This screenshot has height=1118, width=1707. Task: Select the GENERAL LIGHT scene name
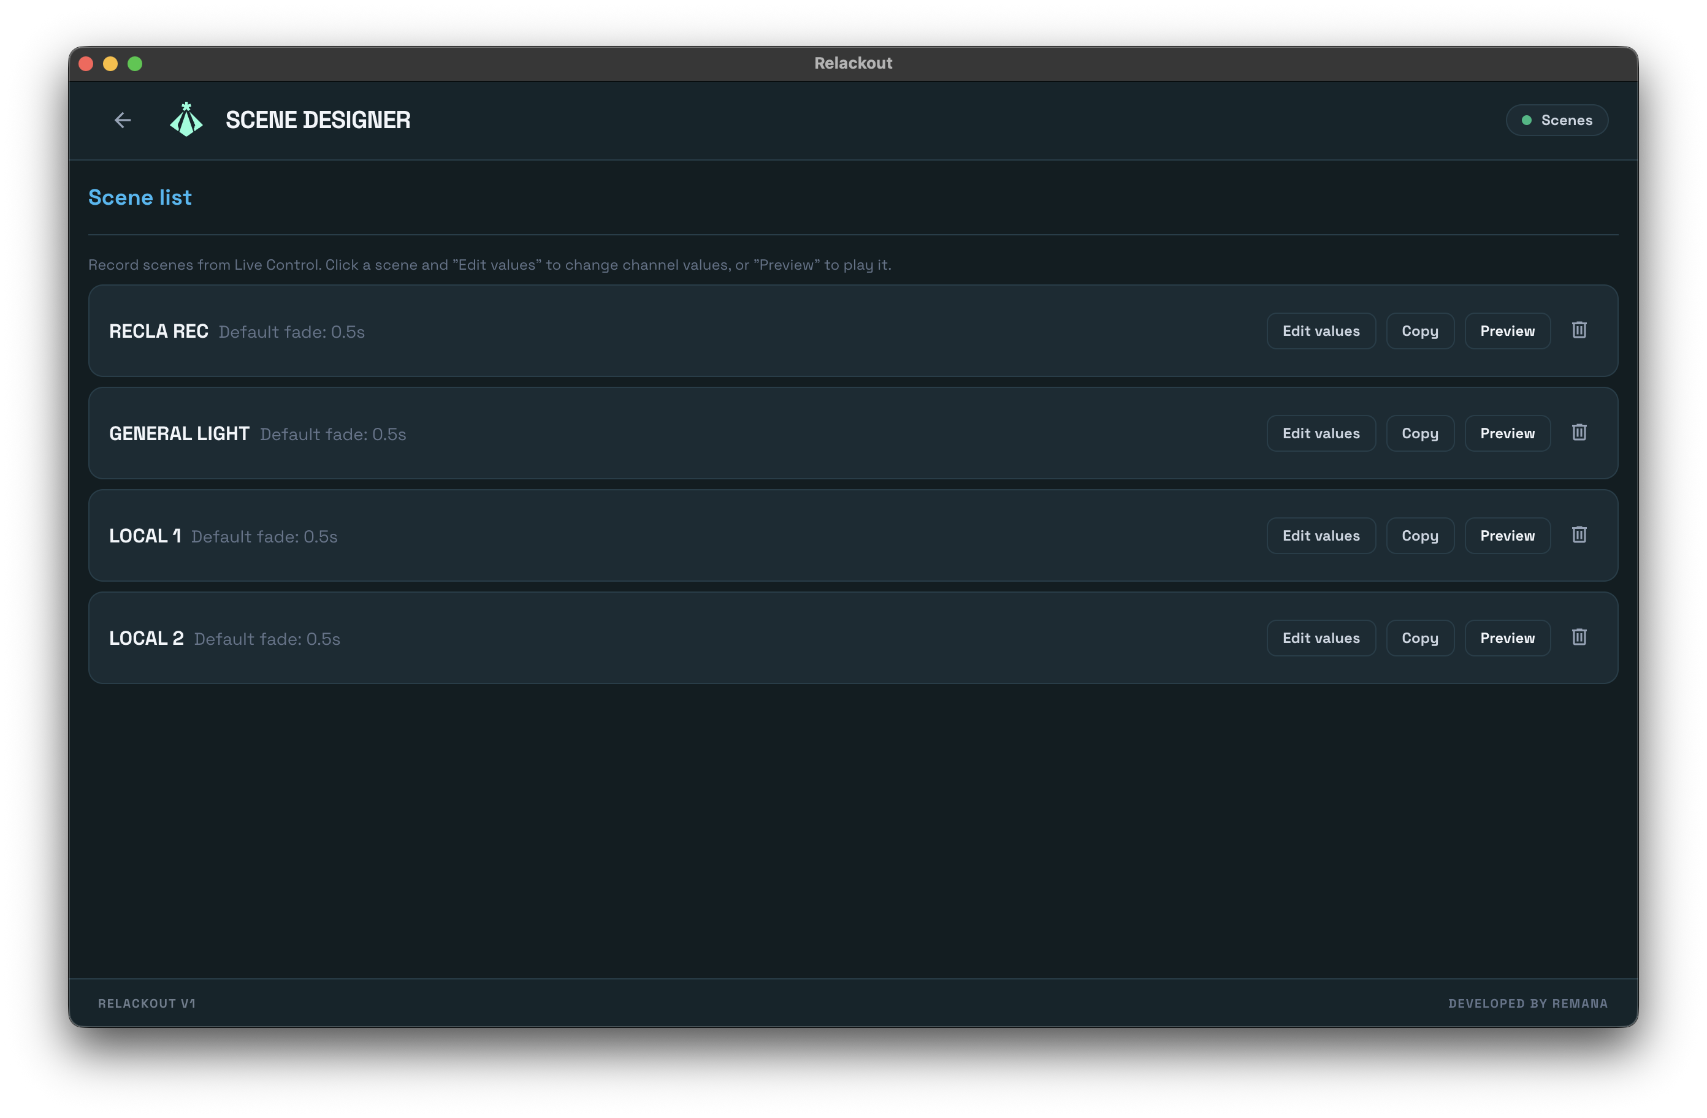[x=179, y=434]
